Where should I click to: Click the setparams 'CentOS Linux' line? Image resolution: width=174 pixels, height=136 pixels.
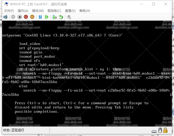pyautogui.click(x=62, y=35)
